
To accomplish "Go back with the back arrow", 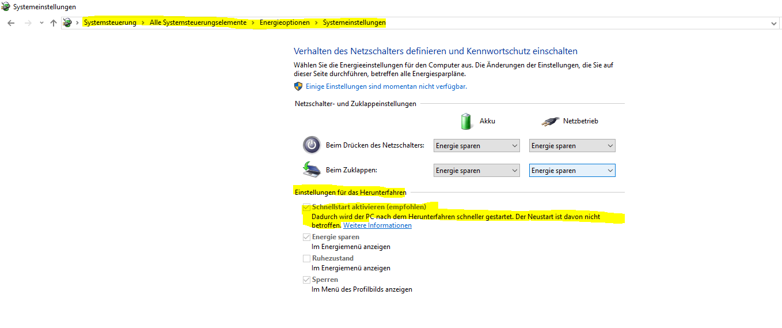I will pos(11,23).
